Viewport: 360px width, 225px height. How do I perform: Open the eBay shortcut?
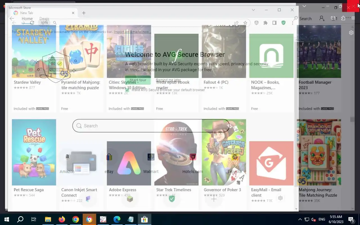[109, 162]
